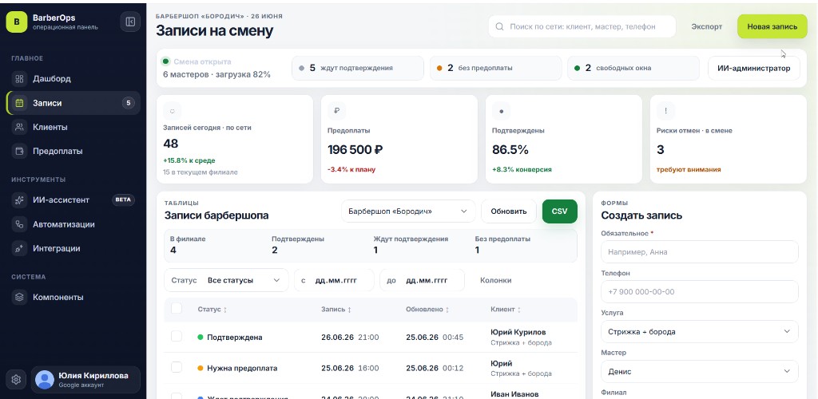The width and height of the screenshot is (818, 399).
Task: Open the Все статусы status filter
Action: (x=226, y=280)
